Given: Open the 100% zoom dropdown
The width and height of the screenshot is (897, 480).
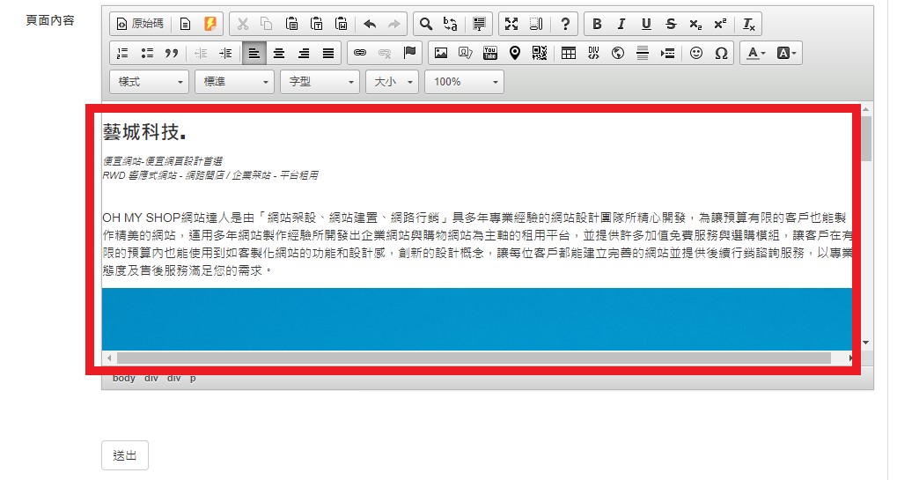Looking at the screenshot, I should 464,82.
